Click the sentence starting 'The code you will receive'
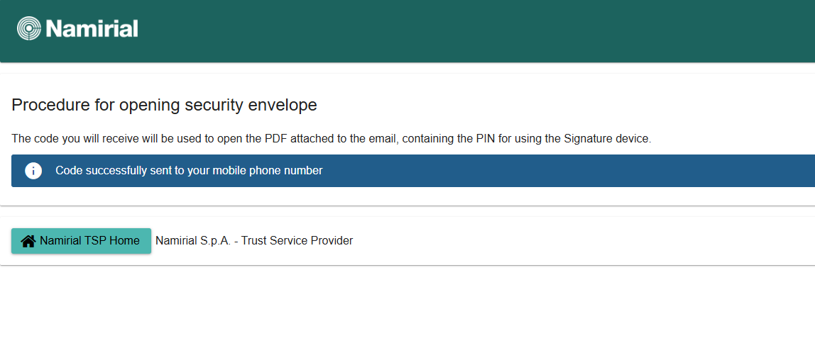 331,139
